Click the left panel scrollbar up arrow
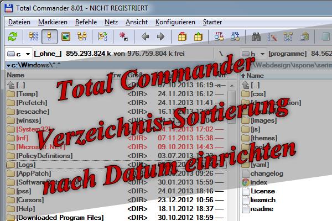The width and height of the screenshot is (332, 221). pos(232,86)
